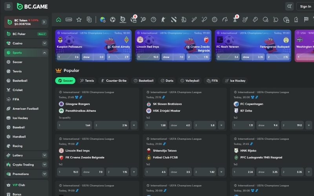Viewport: 314px width, 196px height.
Task: Select the trophy icon with flame badge
Action: [235, 19]
